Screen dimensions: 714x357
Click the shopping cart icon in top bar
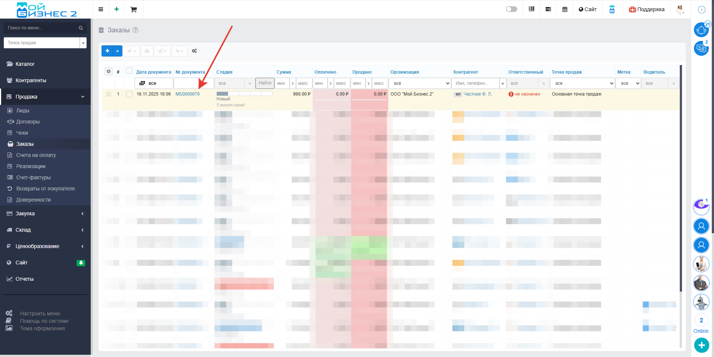point(134,9)
